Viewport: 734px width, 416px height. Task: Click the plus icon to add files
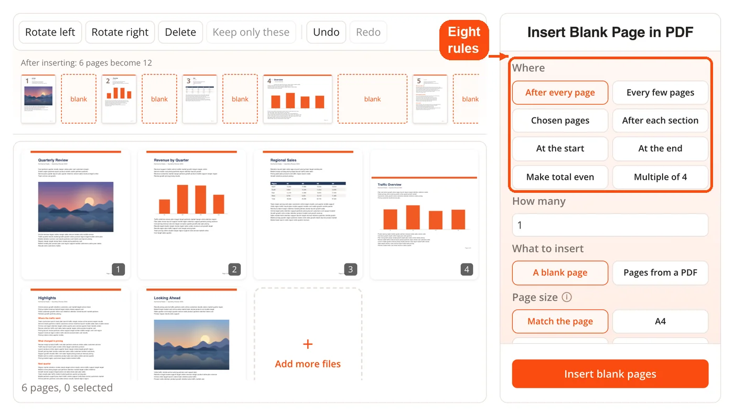pos(308,344)
